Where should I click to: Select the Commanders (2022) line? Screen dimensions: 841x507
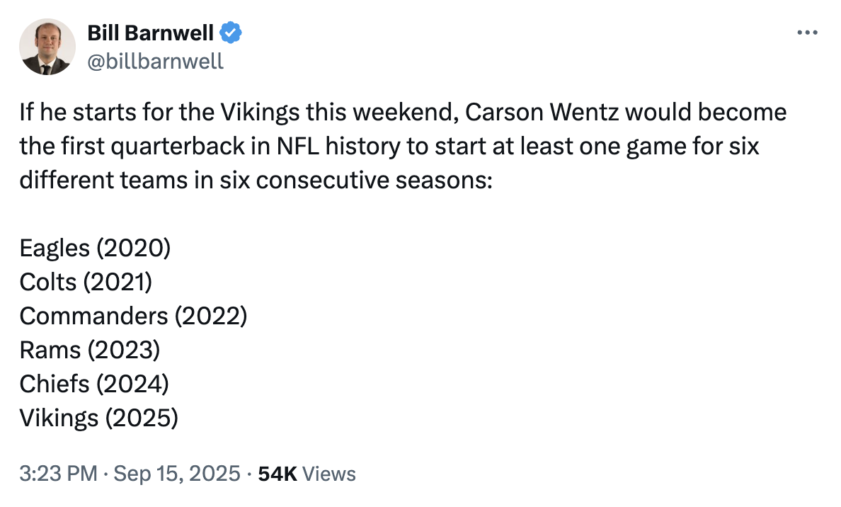click(x=134, y=316)
